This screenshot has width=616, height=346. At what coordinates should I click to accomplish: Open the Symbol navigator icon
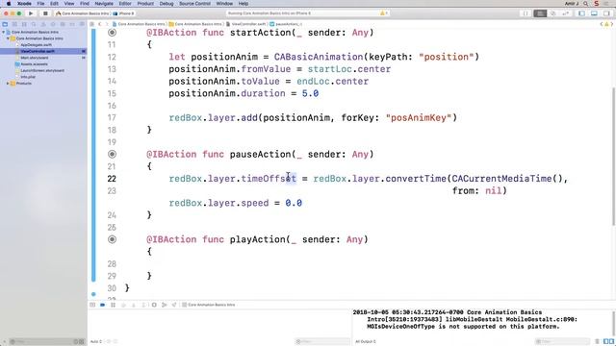(24, 24)
